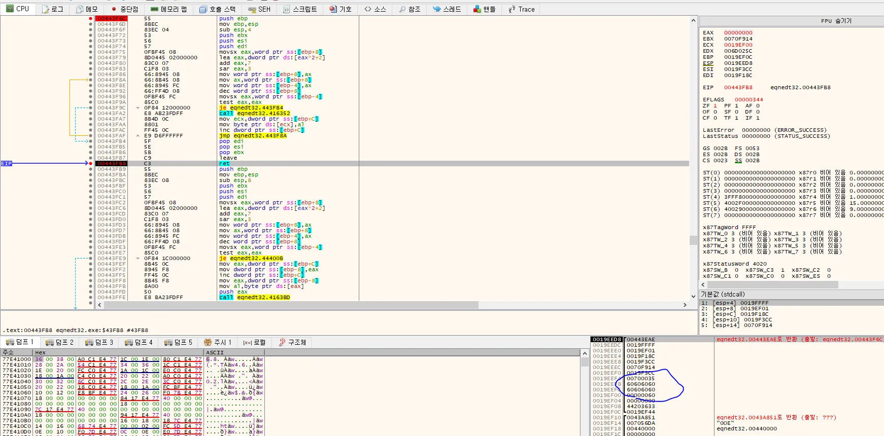
Task: Open the 스레드 threads icon
Action: 436,9
